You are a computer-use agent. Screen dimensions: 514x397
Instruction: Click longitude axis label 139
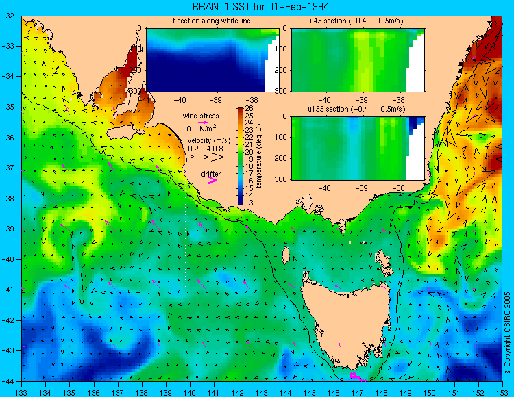[x=166, y=392]
